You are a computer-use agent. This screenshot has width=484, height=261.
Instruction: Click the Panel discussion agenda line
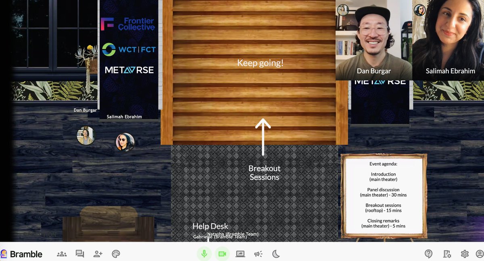(x=383, y=192)
